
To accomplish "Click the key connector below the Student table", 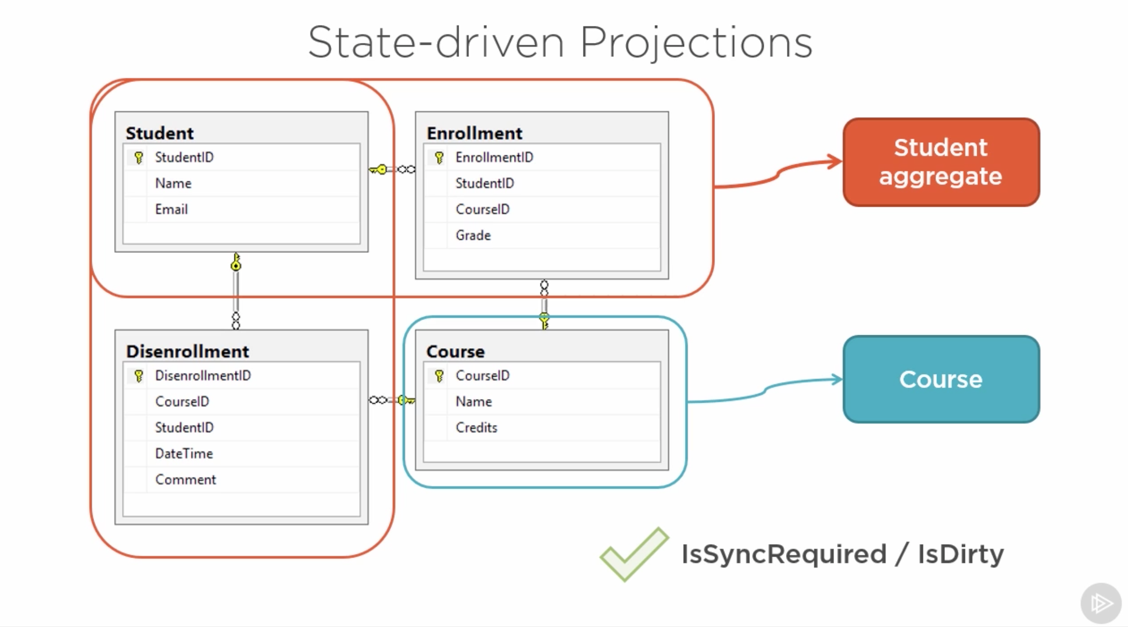I will (236, 291).
